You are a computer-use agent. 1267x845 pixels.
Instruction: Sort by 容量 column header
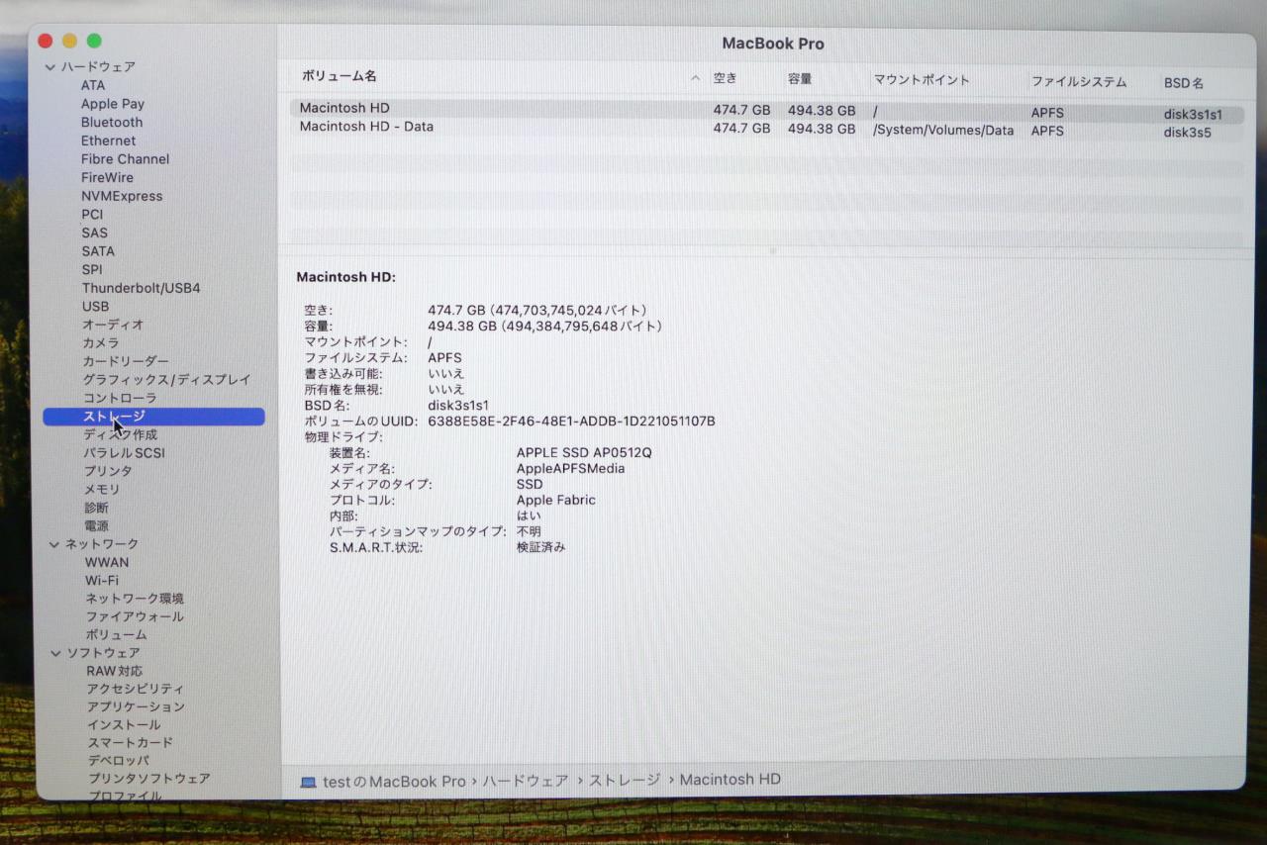[x=800, y=79]
